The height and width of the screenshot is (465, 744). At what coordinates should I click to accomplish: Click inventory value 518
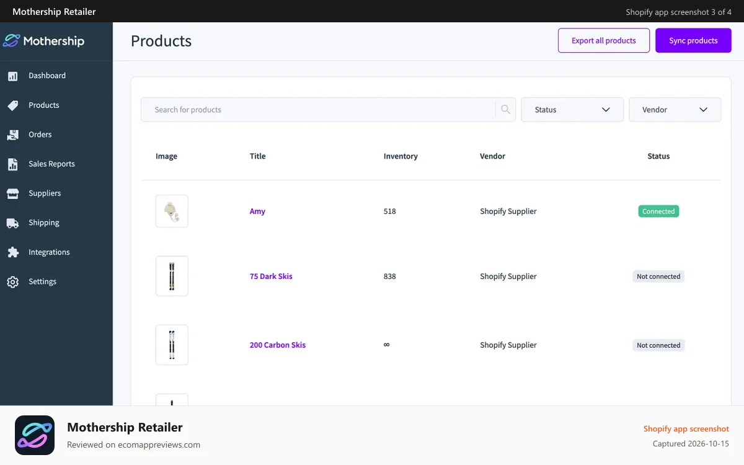point(389,211)
